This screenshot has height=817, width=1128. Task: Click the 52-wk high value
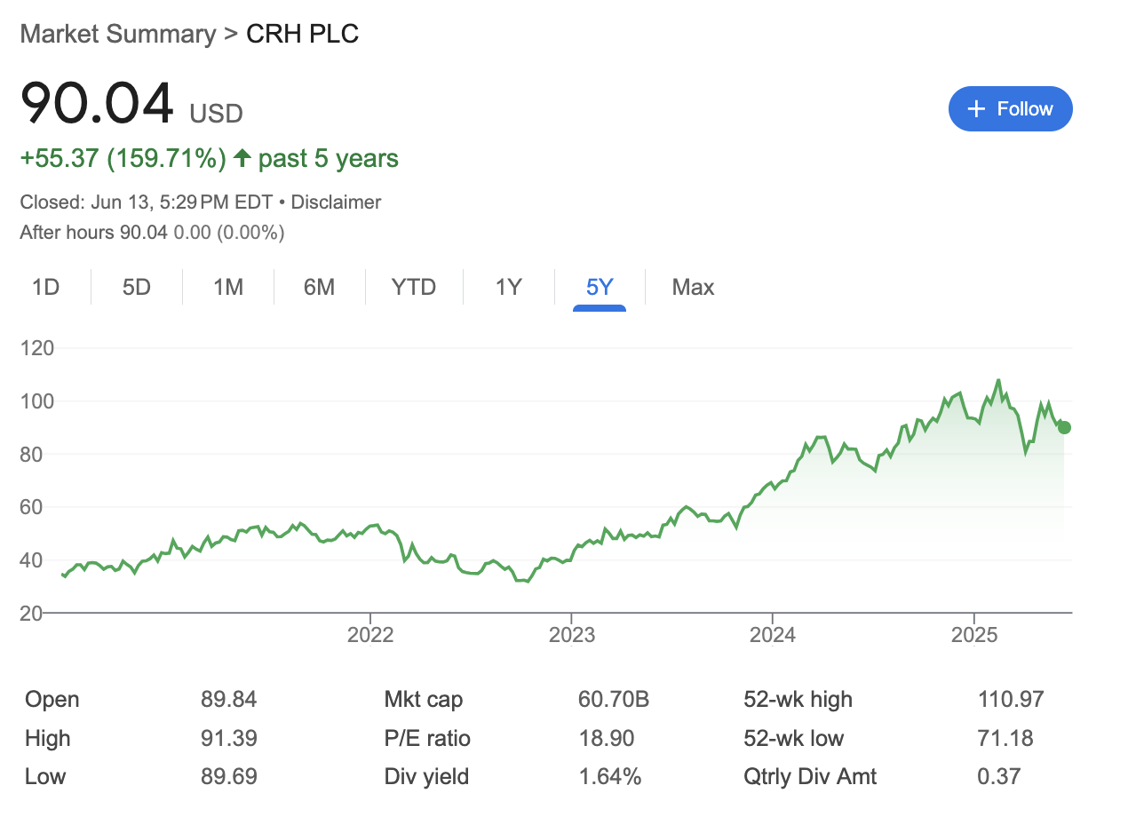1010,700
